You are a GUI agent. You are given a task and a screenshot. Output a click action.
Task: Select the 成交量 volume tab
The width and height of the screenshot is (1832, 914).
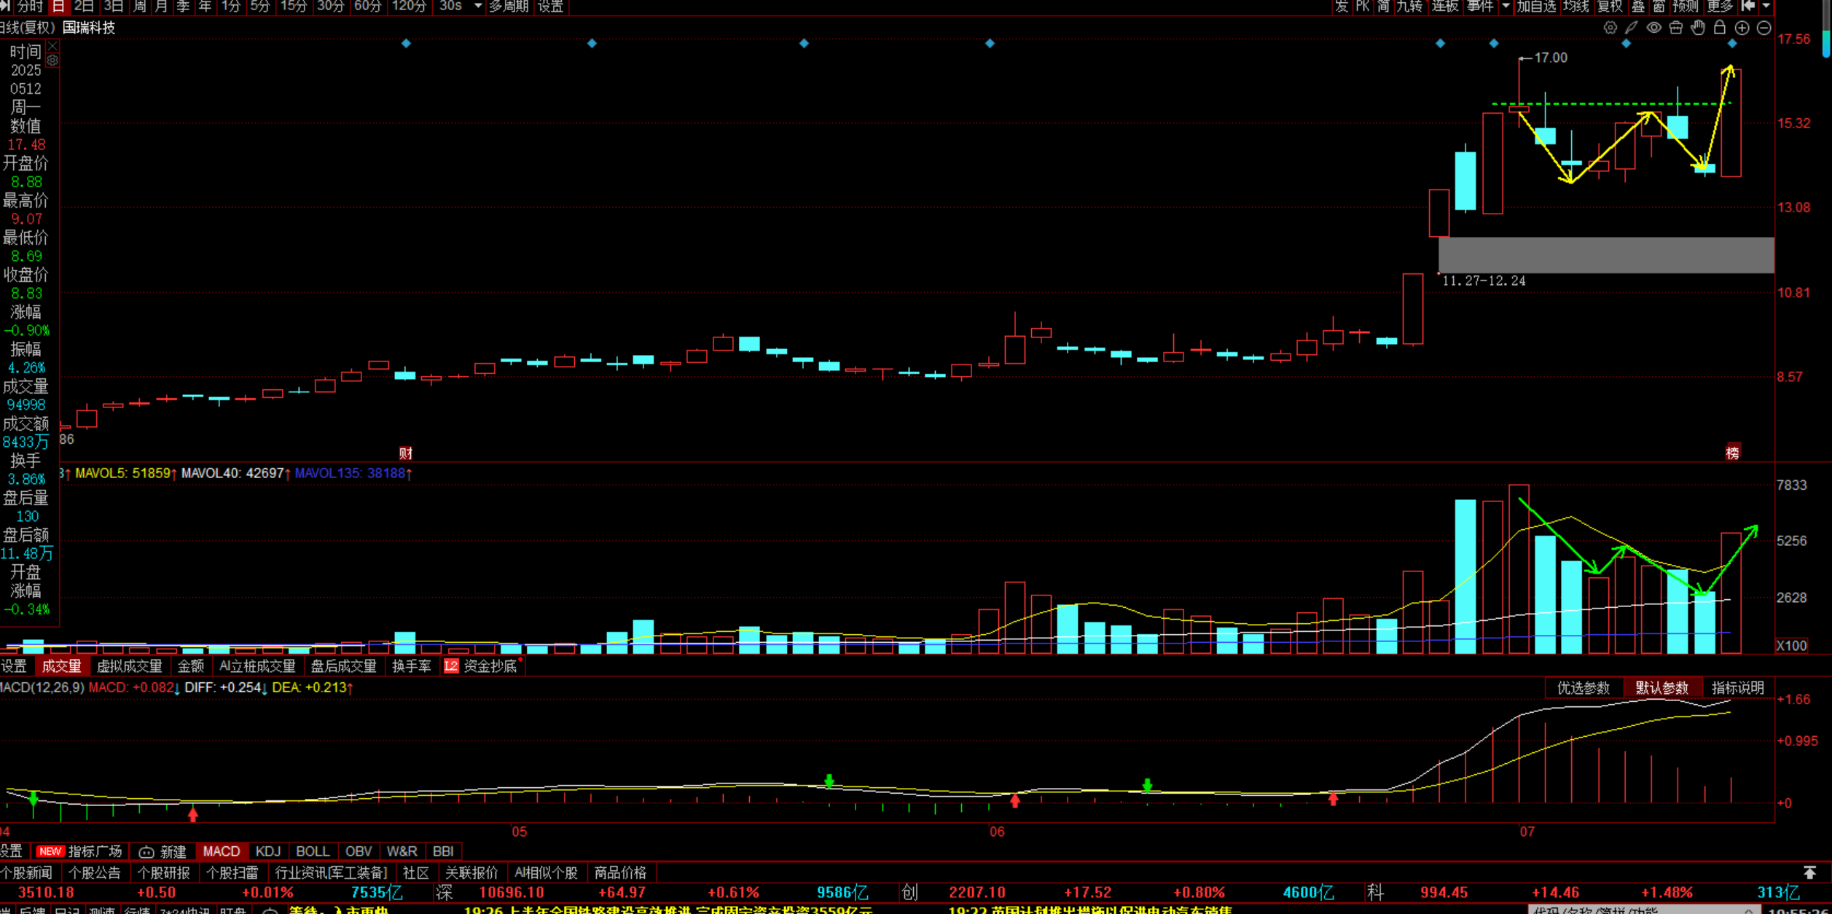(x=61, y=665)
